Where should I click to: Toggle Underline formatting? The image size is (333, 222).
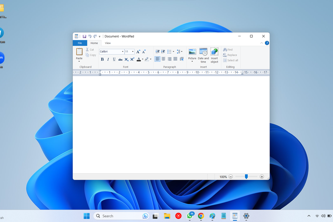pyautogui.click(x=114, y=59)
